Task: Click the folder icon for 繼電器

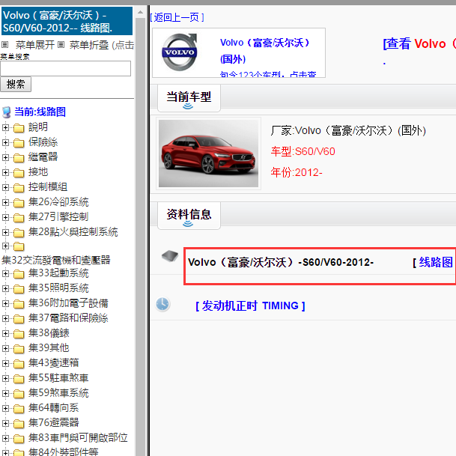Action: coord(19,158)
